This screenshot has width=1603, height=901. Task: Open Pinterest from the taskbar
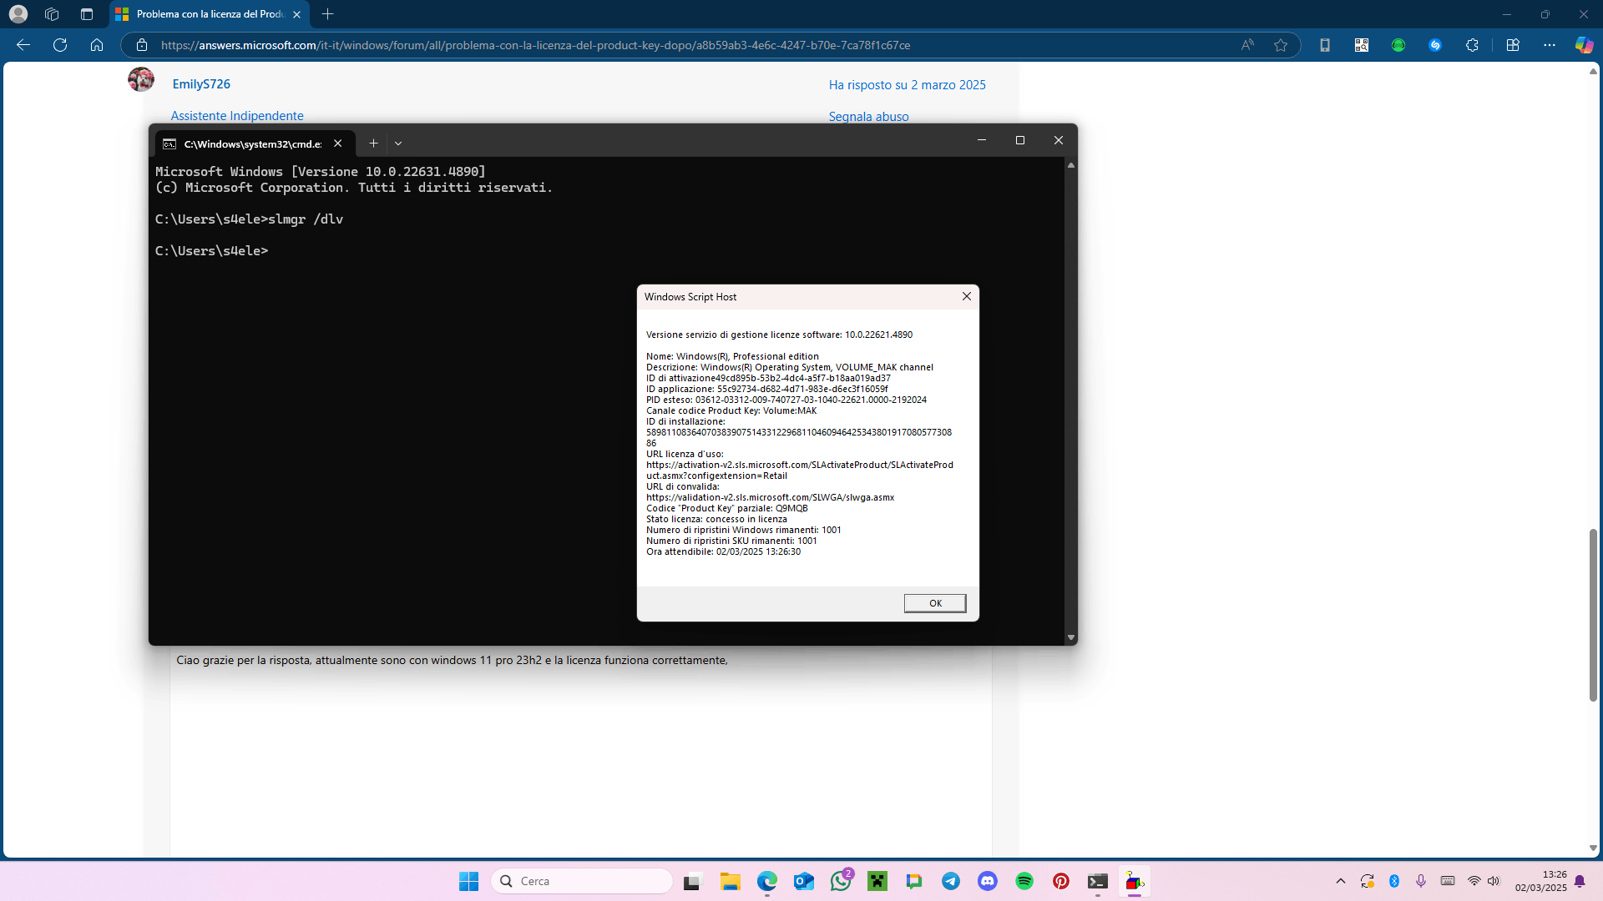pyautogui.click(x=1061, y=881)
